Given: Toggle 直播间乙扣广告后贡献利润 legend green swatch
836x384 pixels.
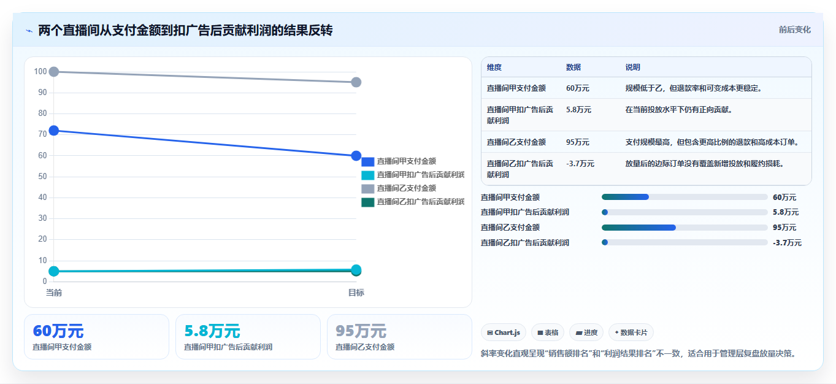Looking at the screenshot, I should [x=367, y=202].
